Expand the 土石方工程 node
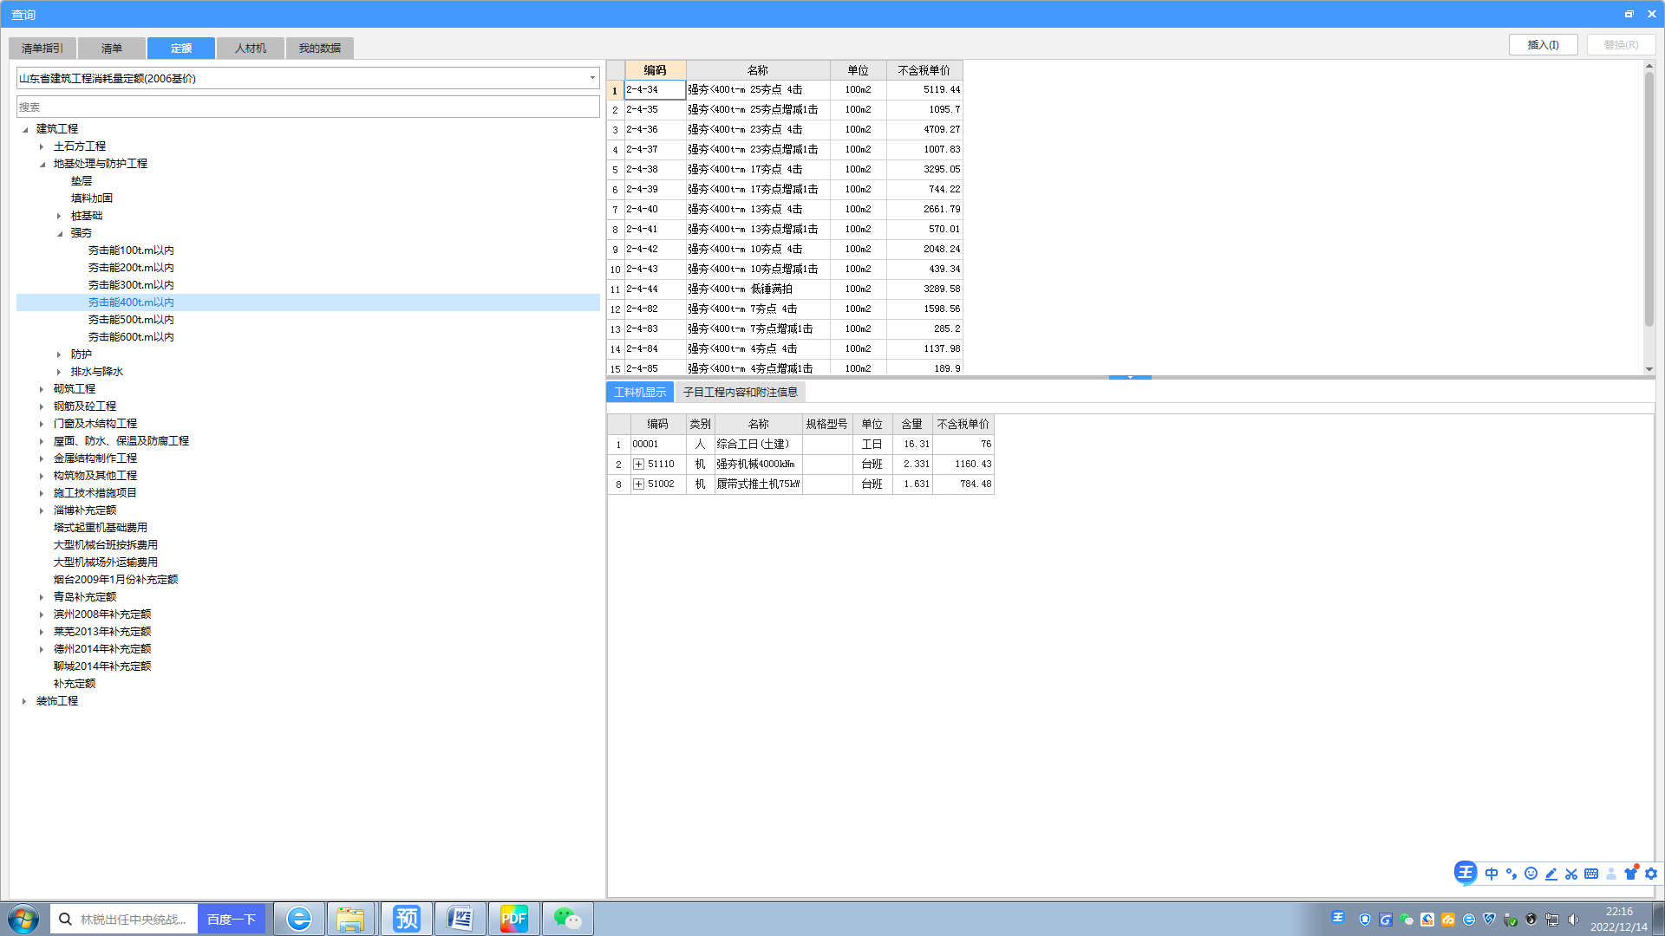The width and height of the screenshot is (1665, 936). coord(42,146)
